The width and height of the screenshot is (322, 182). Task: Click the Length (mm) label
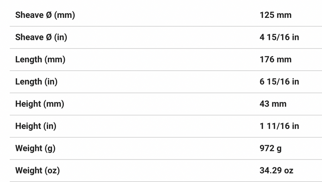pyautogui.click(x=40, y=60)
